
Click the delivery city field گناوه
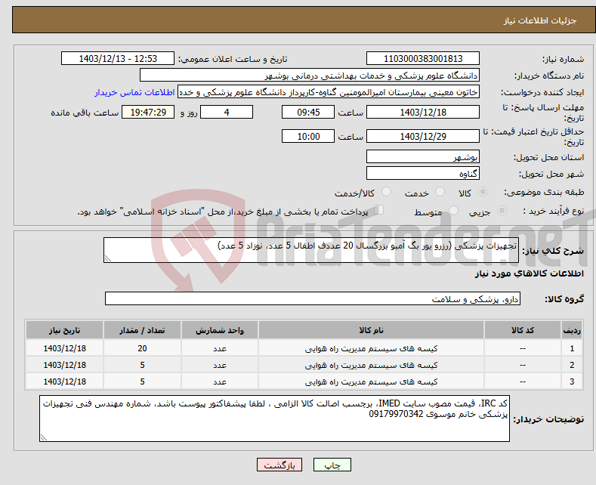pyautogui.click(x=423, y=173)
